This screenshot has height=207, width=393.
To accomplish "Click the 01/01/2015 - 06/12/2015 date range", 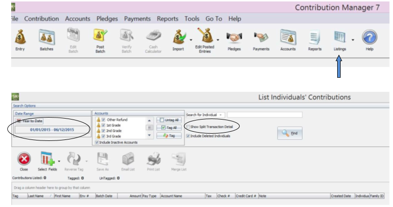I will (52, 130).
